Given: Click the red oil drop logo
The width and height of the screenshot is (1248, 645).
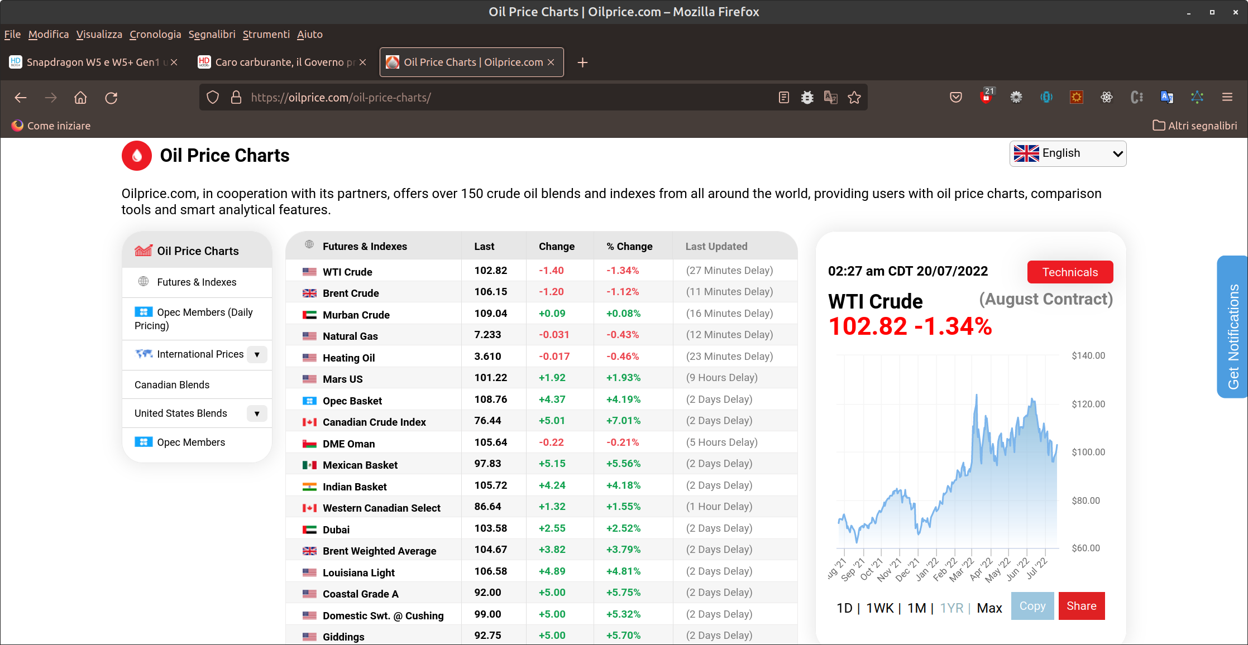Looking at the screenshot, I should pos(137,156).
